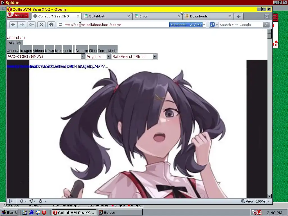The width and height of the screenshot is (288, 216).
Task: Go forward with the Forward arrow button
Action: (22, 25)
